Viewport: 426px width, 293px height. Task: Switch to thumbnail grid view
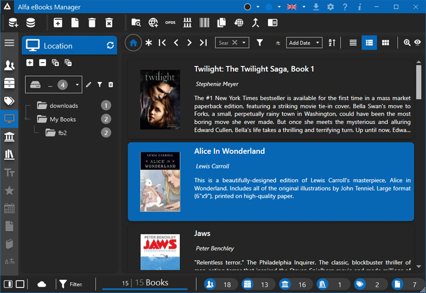(x=385, y=43)
